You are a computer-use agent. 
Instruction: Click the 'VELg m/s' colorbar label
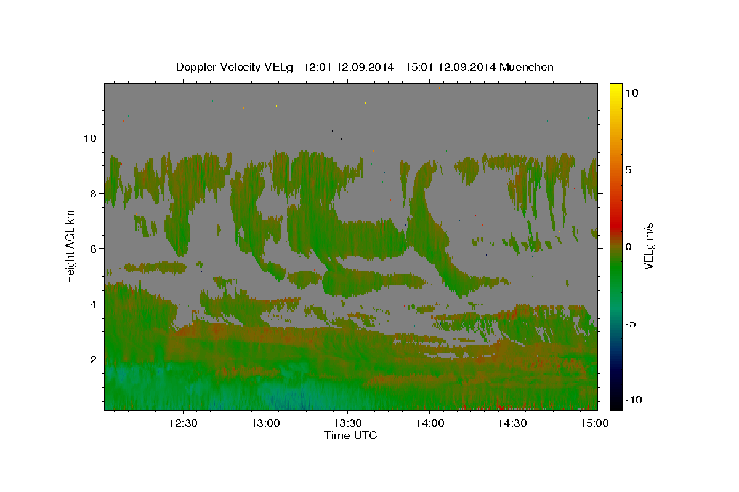648,246
